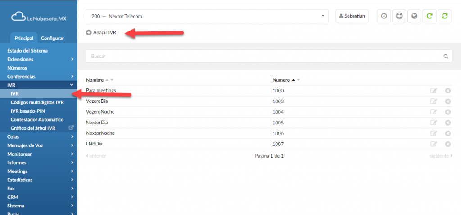
Task: Click the Añadir IVR button
Action: pos(101,33)
